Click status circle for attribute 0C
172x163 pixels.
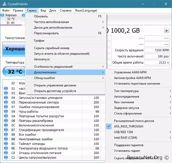coord(6,125)
